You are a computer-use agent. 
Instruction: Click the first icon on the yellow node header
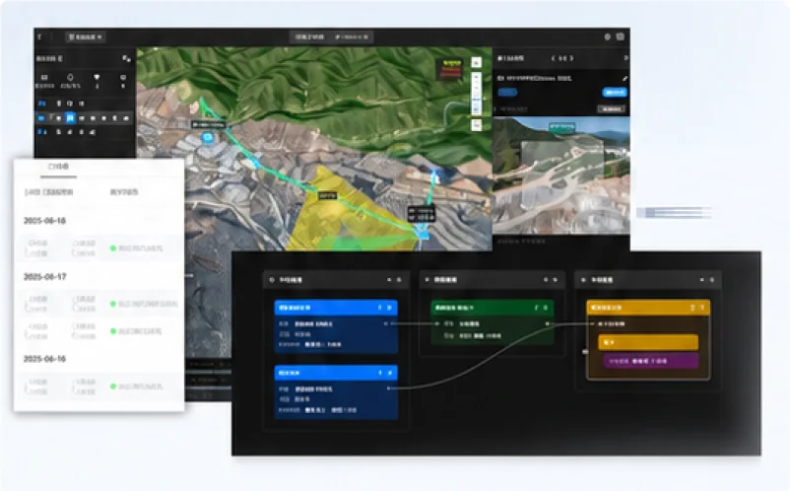click(x=692, y=307)
